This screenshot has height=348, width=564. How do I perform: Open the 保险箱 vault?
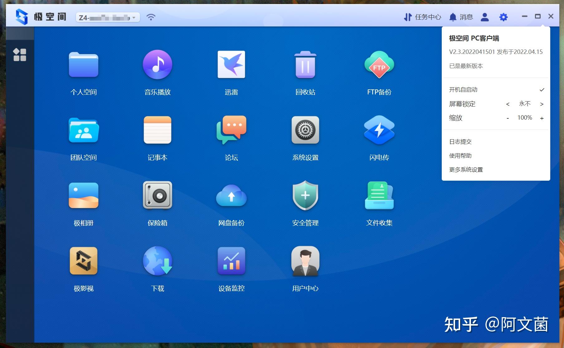pyautogui.click(x=158, y=195)
